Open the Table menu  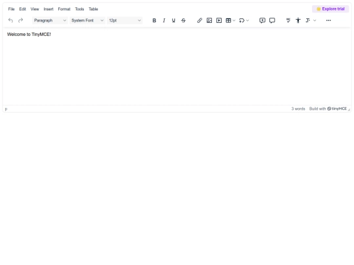click(93, 9)
